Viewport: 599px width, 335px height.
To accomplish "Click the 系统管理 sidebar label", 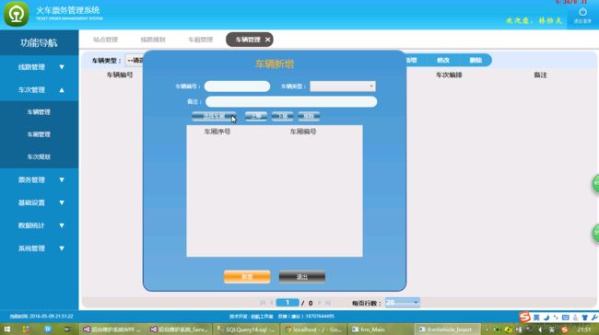I will tap(31, 248).
